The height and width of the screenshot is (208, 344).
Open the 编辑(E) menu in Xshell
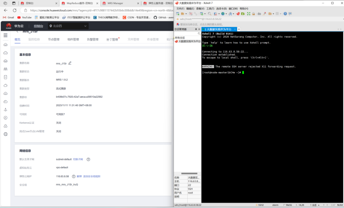point(190,9)
